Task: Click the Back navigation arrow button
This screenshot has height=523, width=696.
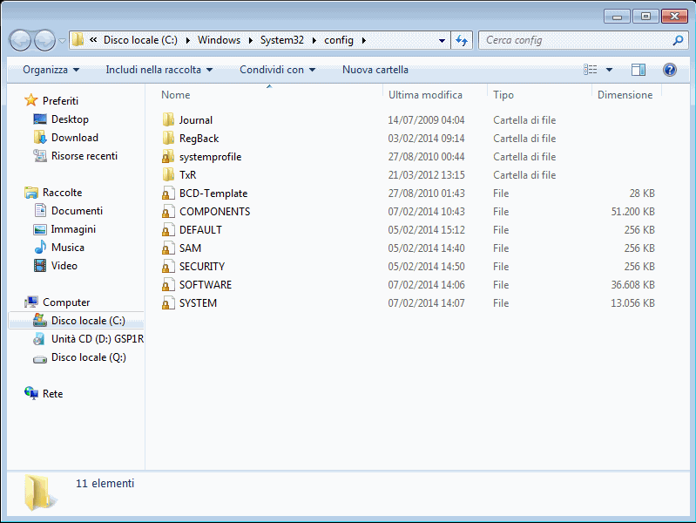Action: pos(20,40)
